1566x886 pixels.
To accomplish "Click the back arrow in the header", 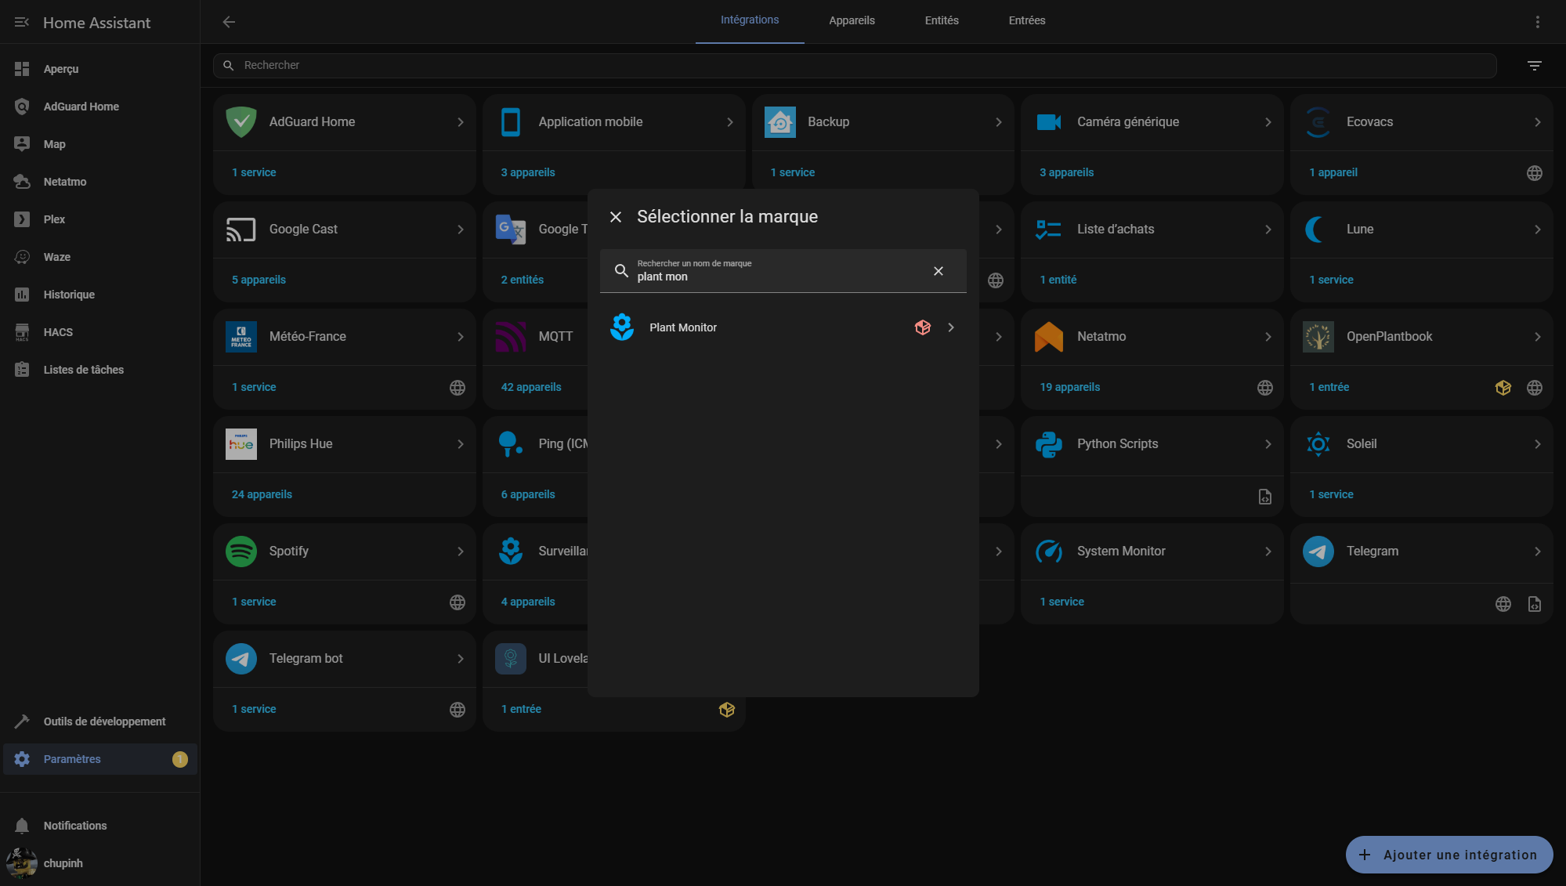I will click(x=229, y=22).
